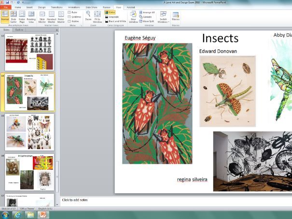The image size is (292, 219).
Task: Open the Handout Master view
Action: click(51, 17)
